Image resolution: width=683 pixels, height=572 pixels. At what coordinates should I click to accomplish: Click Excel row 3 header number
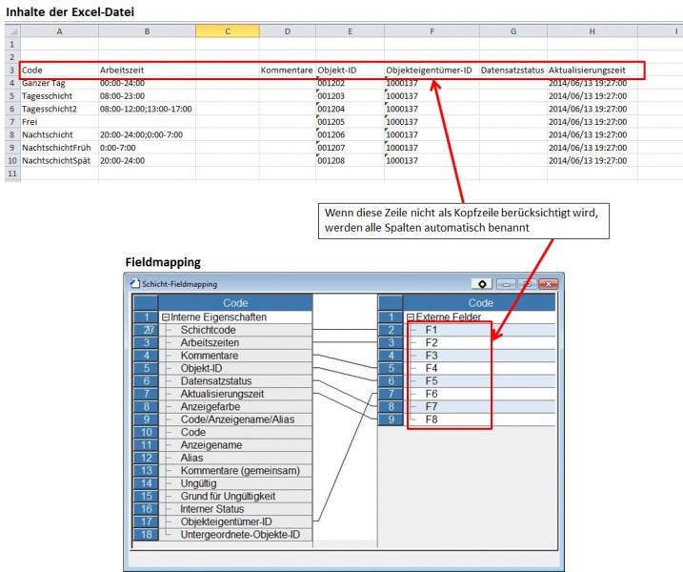click(11, 71)
